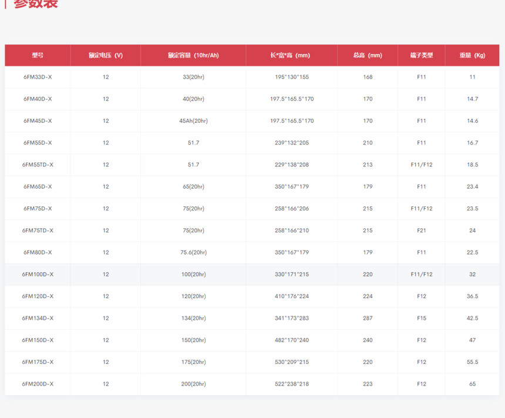Select the 287 total height cell

coord(368,318)
